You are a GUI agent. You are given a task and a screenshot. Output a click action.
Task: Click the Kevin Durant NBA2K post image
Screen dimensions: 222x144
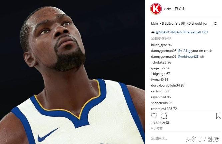pos(72,72)
